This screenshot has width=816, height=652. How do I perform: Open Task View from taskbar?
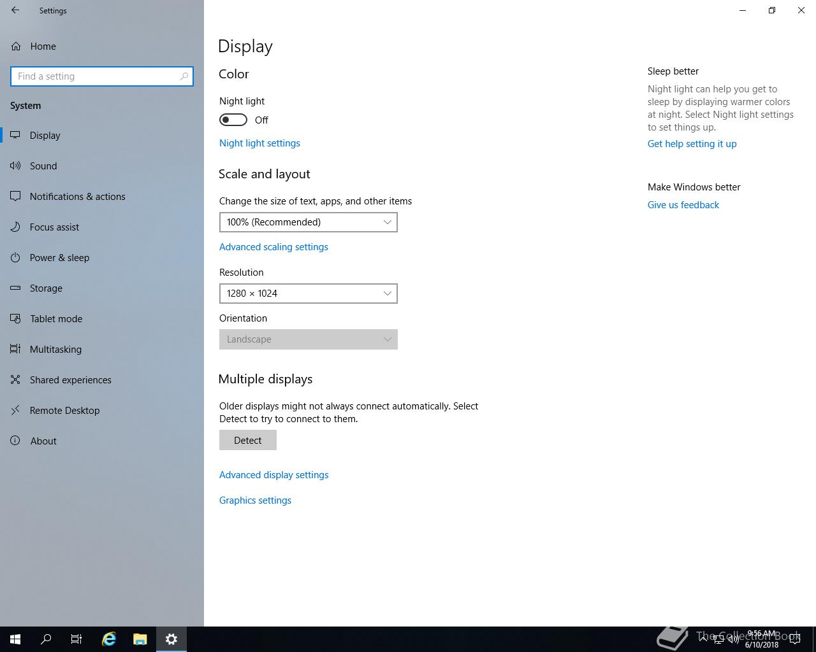point(76,639)
